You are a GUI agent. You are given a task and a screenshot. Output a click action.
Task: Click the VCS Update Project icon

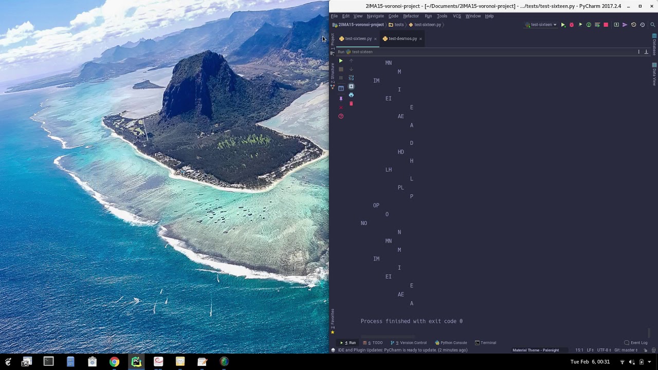pyautogui.click(x=616, y=25)
